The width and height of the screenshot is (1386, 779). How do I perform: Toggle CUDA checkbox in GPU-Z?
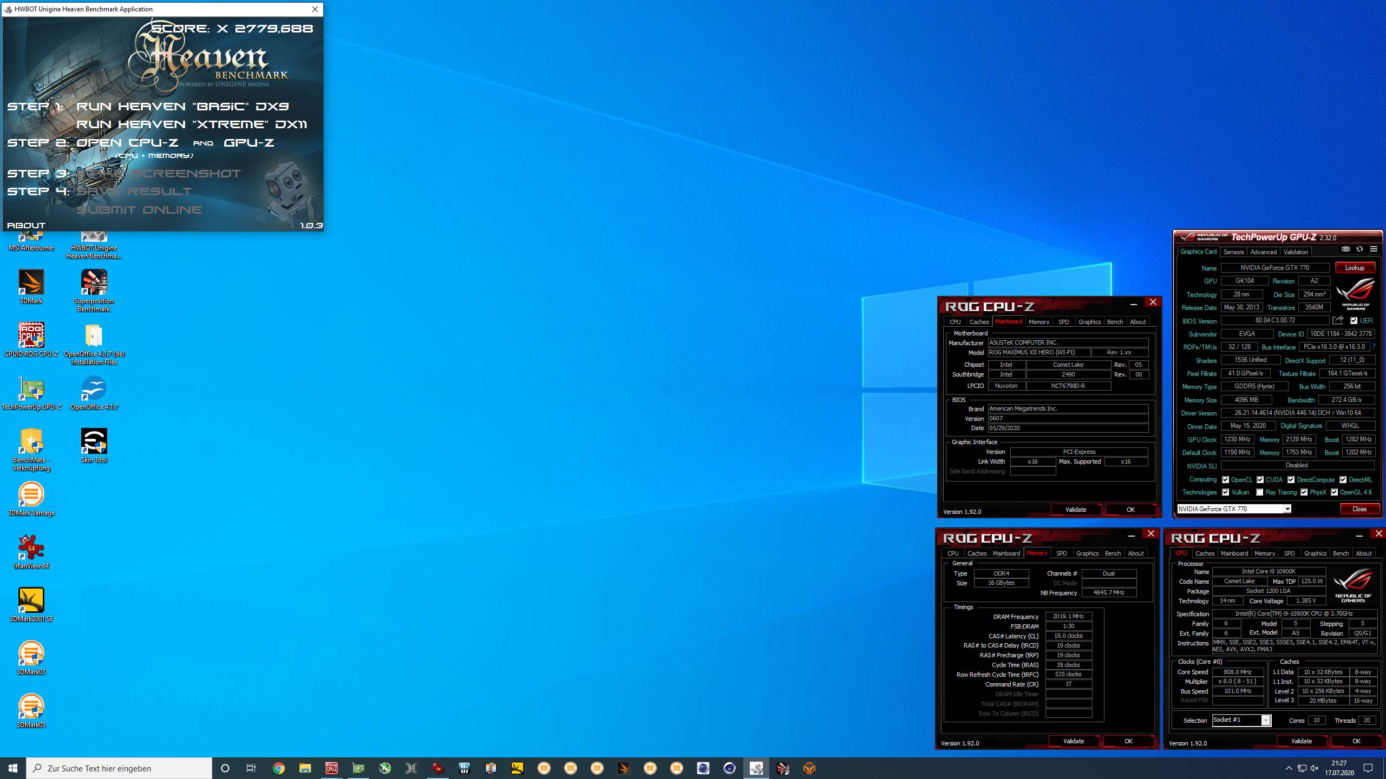coord(1260,480)
